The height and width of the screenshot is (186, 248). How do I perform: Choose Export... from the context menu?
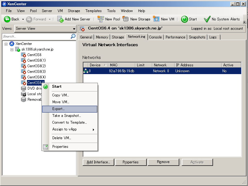click(x=70, y=109)
